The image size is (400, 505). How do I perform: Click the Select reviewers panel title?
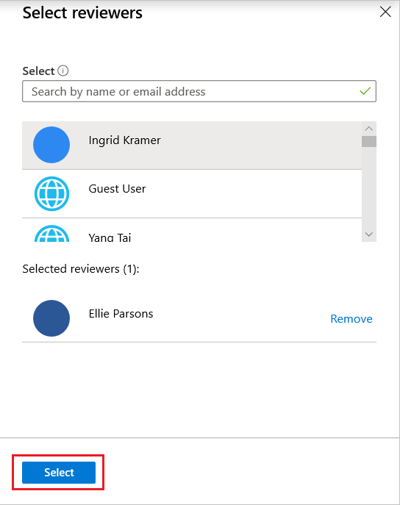pos(82,13)
